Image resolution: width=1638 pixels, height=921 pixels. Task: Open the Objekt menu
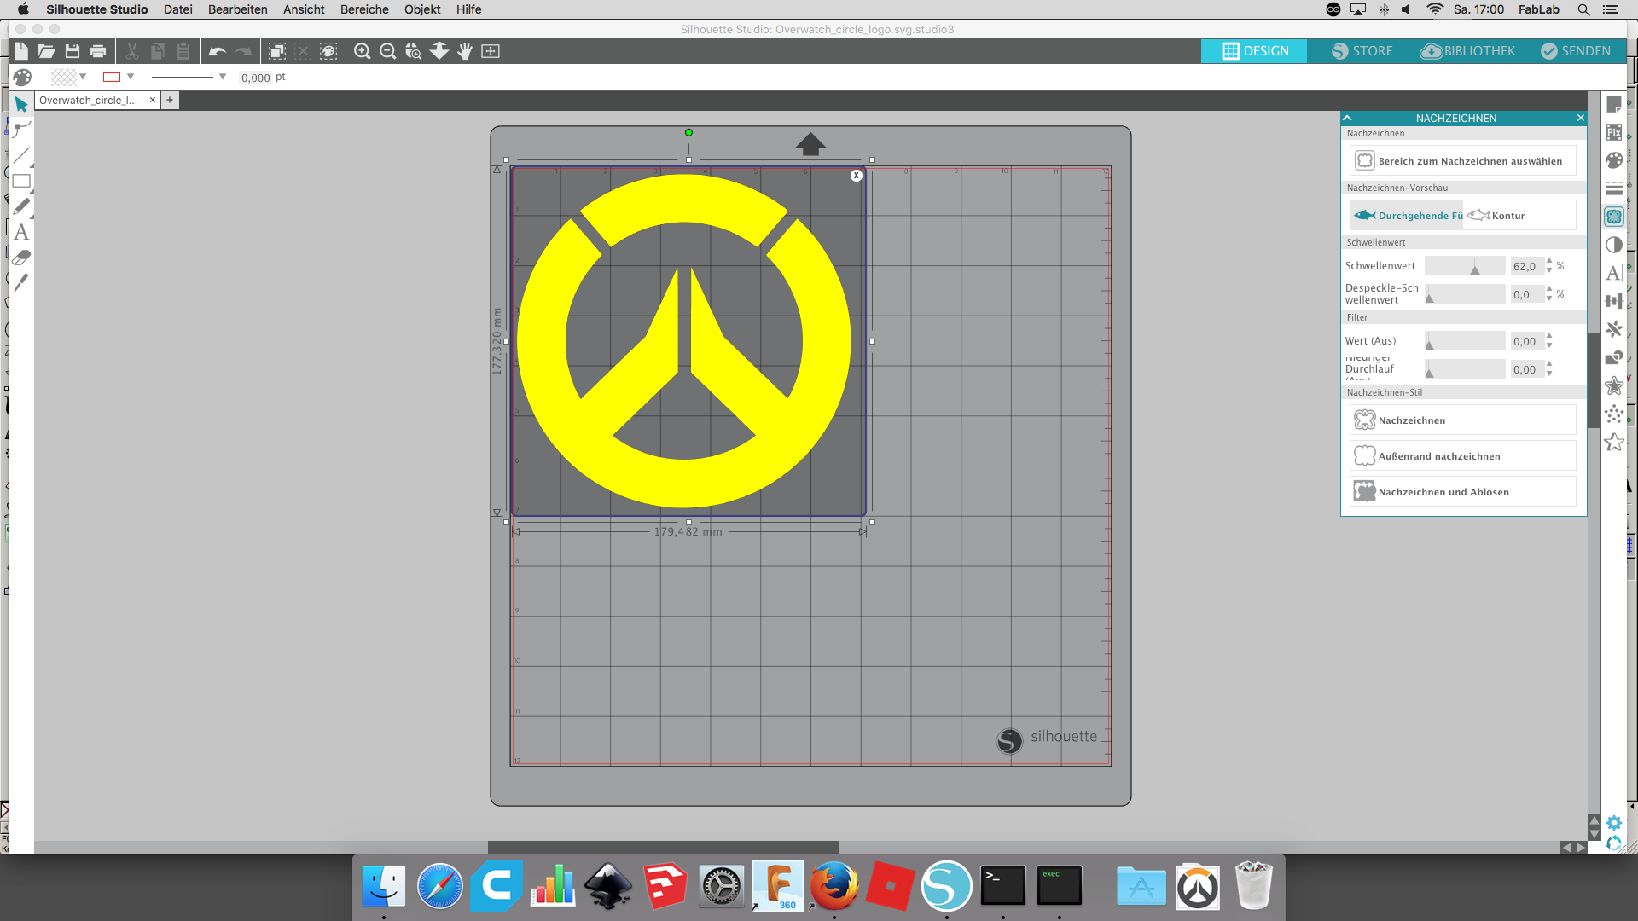click(x=422, y=9)
